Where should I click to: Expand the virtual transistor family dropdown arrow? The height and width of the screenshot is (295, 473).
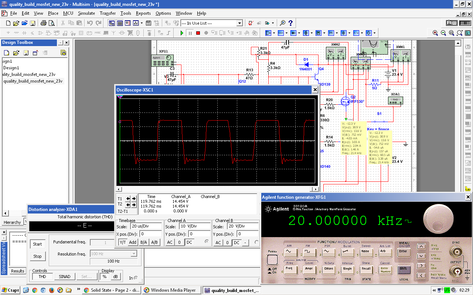point(312,33)
